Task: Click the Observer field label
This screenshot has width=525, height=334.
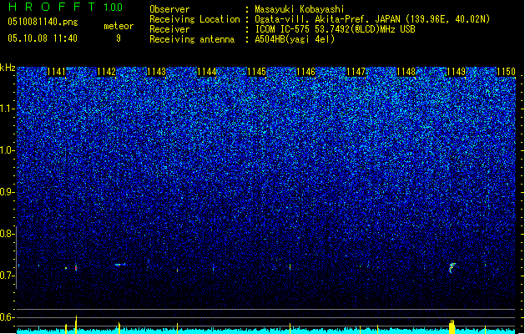Action: (169, 9)
